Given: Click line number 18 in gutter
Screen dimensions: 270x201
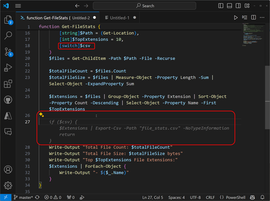Looking at the screenshot, I should tap(27, 46).
